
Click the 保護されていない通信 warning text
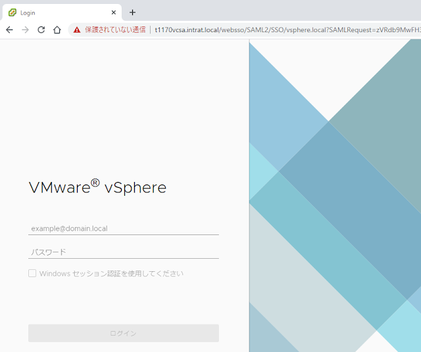coord(115,30)
